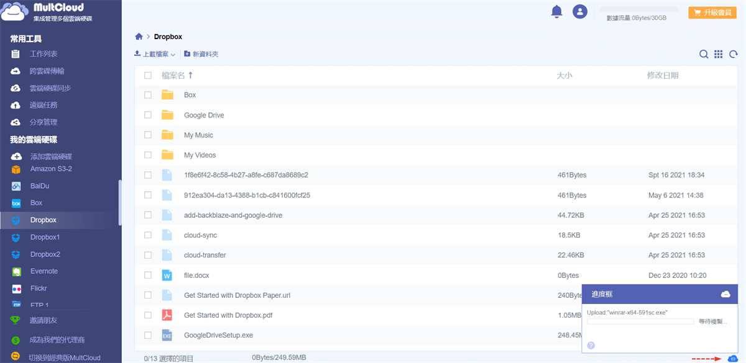Image resolution: width=746 pixels, height=363 pixels.
Task: Check the cloud-sync file checkbox
Action: coord(148,235)
